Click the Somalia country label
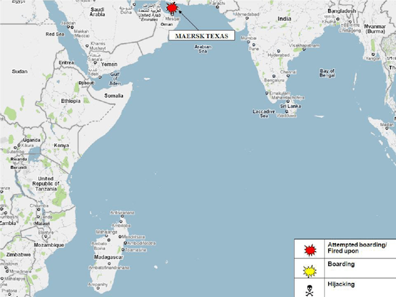 113,96
